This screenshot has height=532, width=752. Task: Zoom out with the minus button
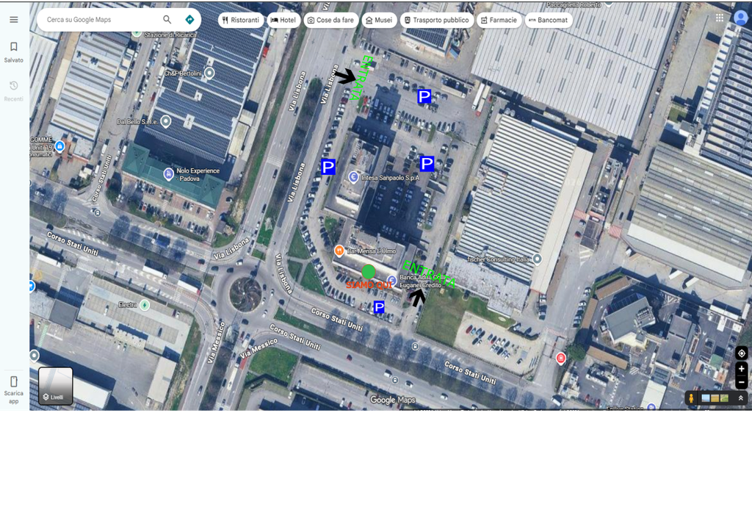click(742, 382)
